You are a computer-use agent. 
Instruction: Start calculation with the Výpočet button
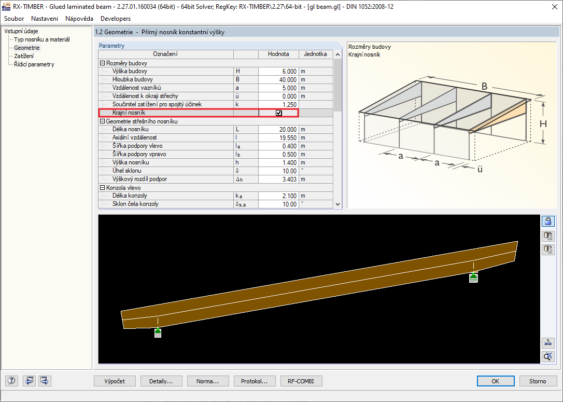[x=114, y=381]
